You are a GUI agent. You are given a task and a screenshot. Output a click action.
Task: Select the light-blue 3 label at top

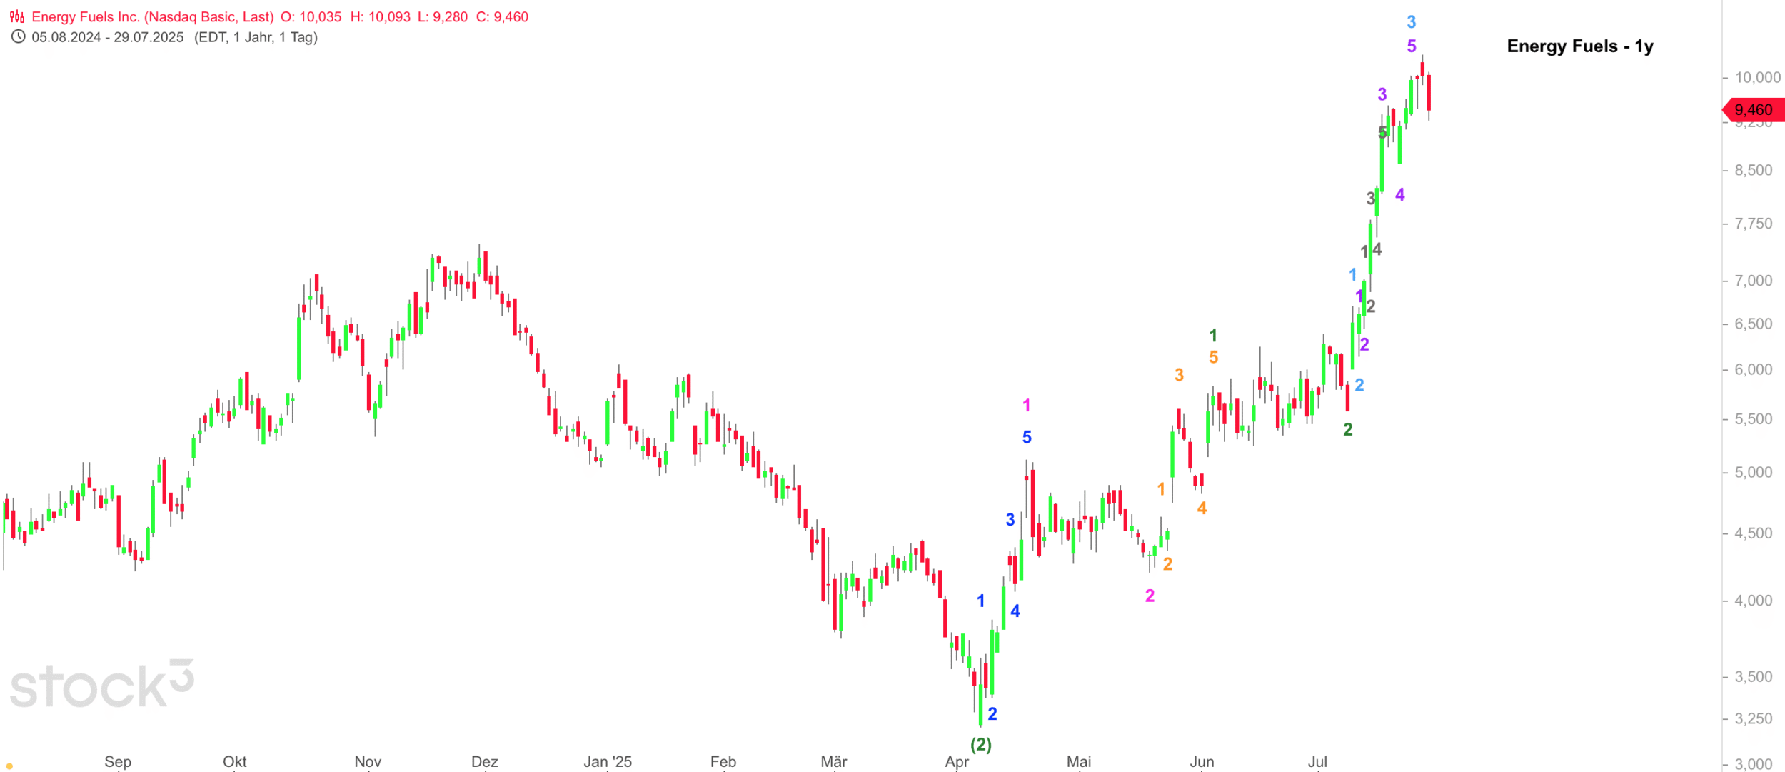1411,22
